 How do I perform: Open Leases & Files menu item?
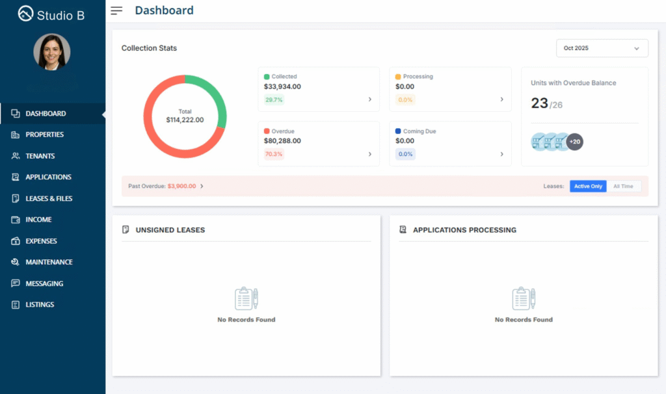(49, 198)
